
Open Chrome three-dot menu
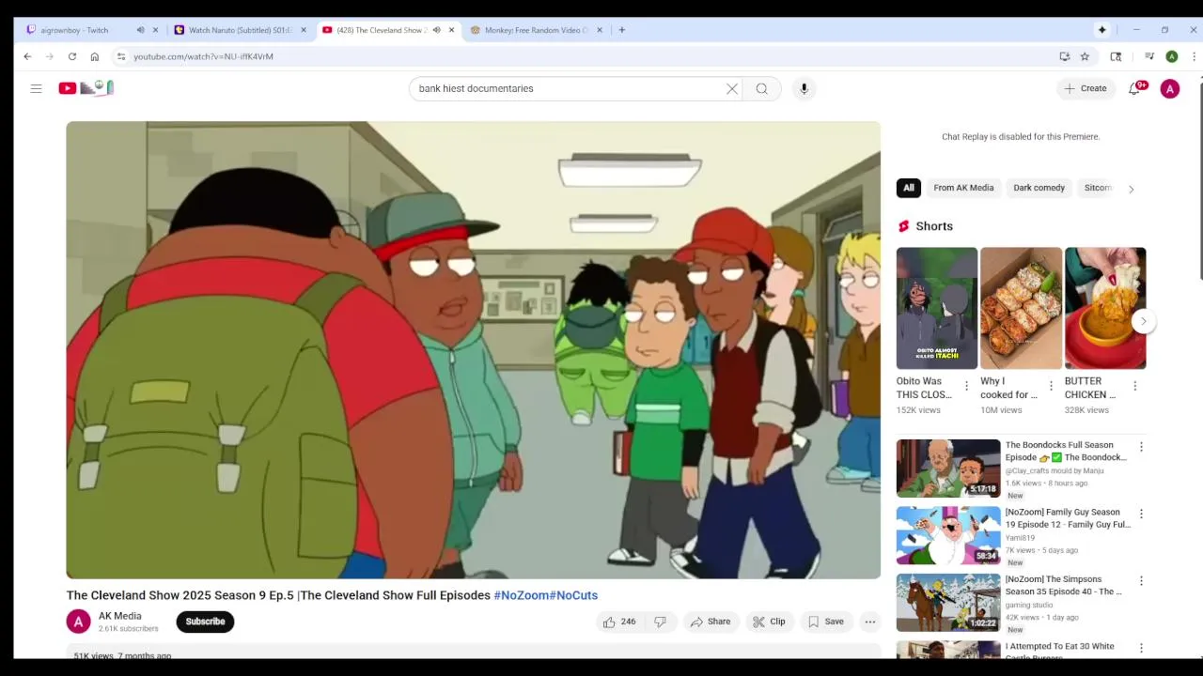(1194, 56)
